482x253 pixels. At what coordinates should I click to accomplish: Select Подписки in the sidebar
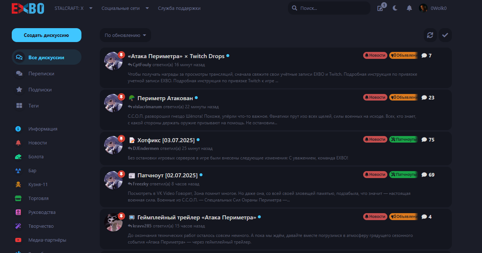pos(40,90)
